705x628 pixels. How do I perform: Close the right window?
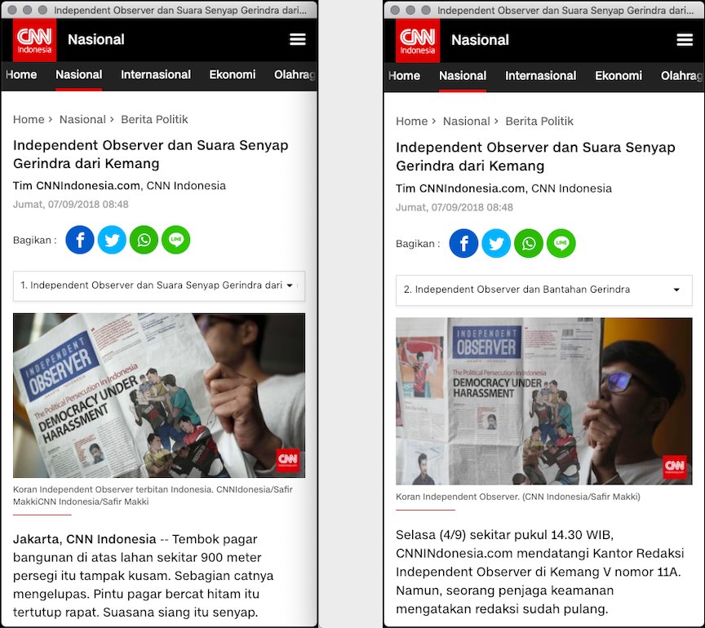coord(395,10)
